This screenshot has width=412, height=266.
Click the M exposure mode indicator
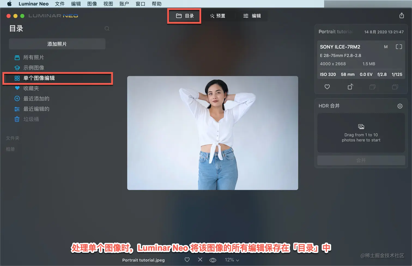[x=386, y=47]
